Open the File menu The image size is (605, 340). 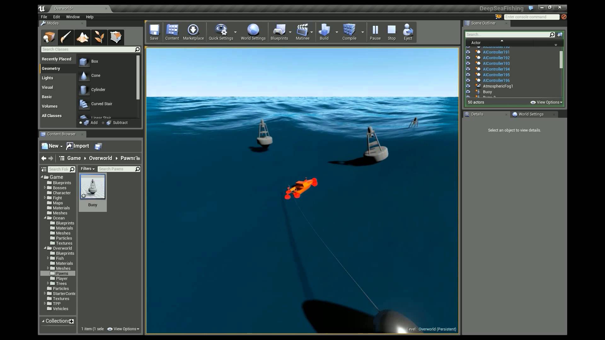(x=44, y=17)
